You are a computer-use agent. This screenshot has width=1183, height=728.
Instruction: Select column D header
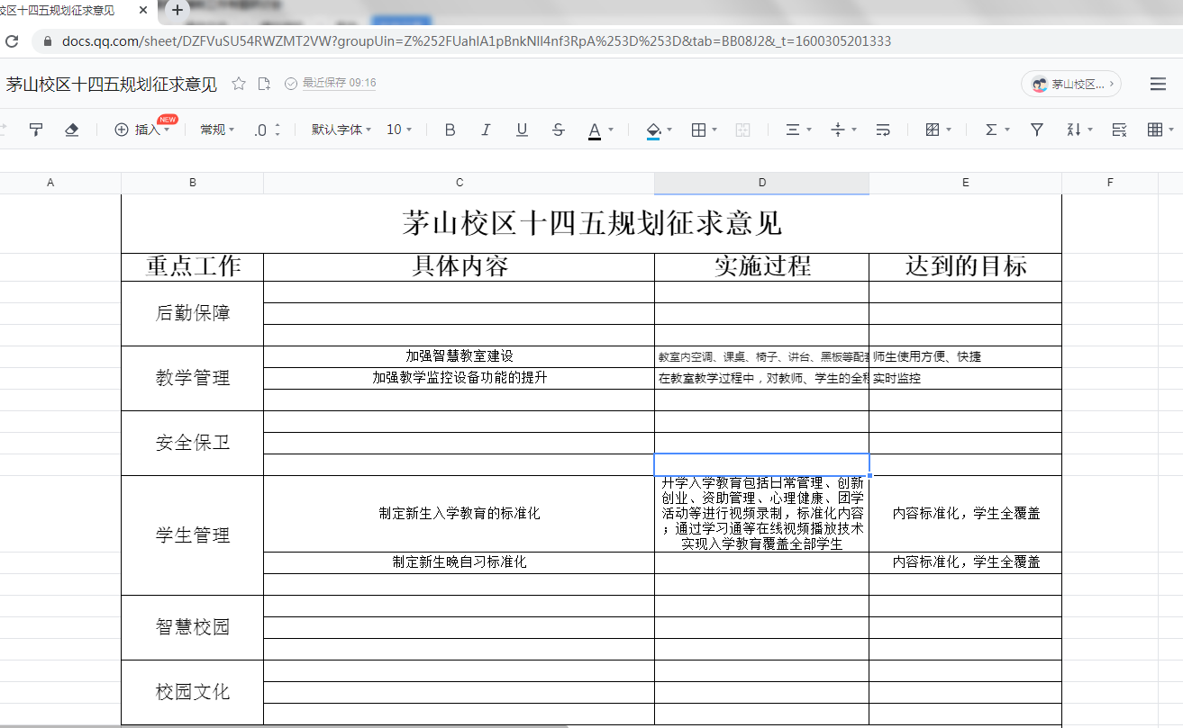761,183
